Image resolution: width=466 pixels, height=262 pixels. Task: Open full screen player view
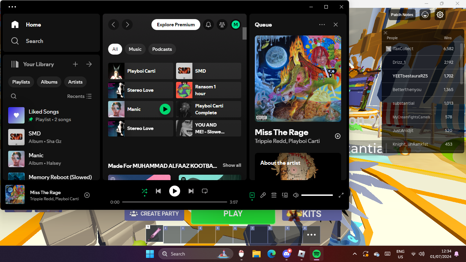tap(341, 195)
